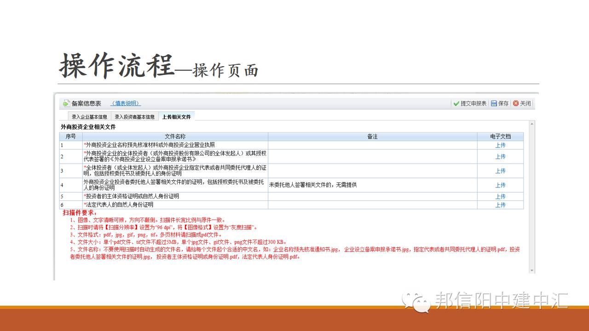This screenshot has height=331, width=589.
Task: Click the 文件名称 column header
Action: pyautogui.click(x=175, y=137)
